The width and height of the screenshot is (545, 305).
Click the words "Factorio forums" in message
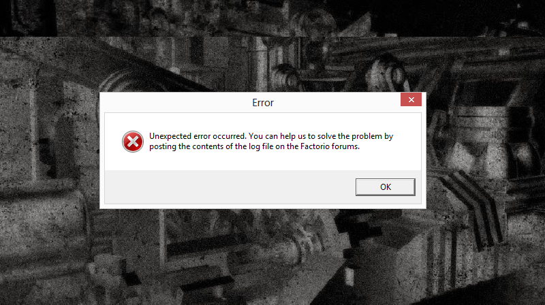[330, 146]
